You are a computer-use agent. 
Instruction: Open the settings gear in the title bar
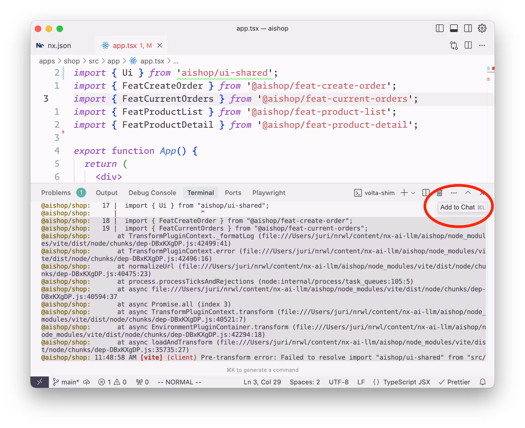(482, 28)
